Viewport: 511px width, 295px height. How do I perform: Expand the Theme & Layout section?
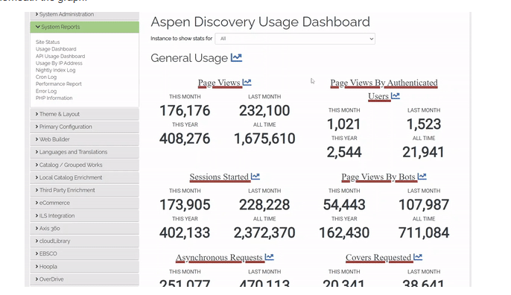[84, 114]
